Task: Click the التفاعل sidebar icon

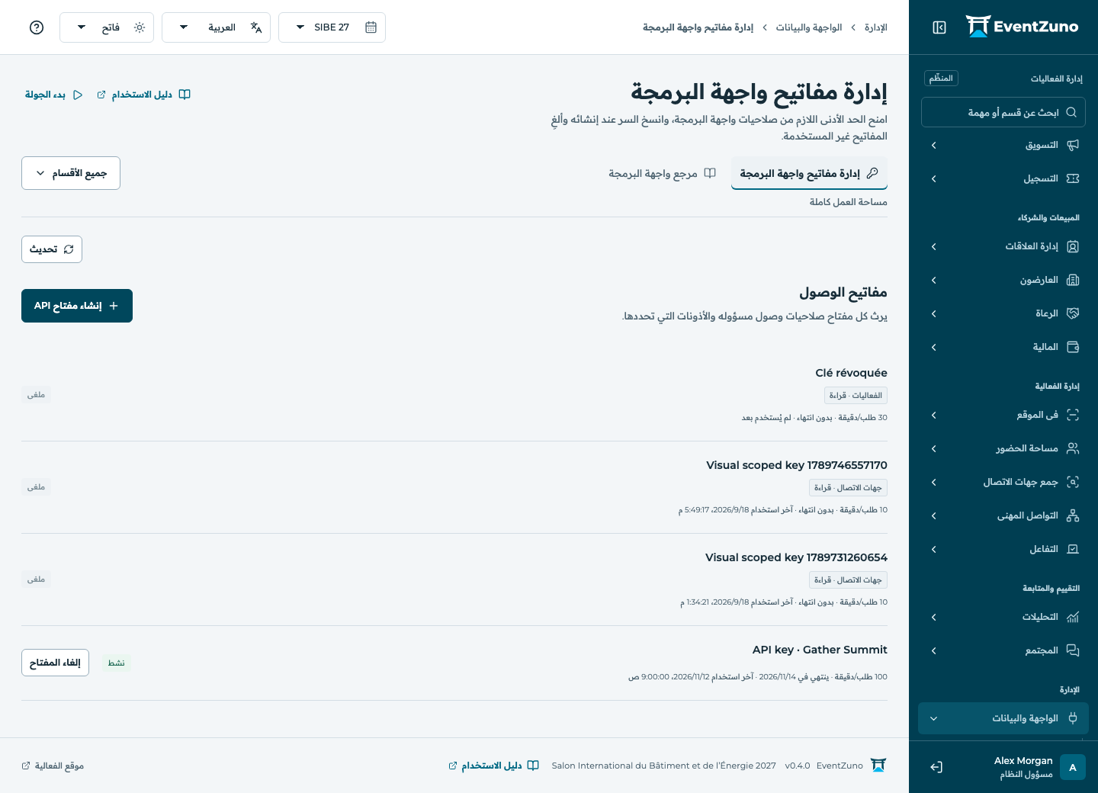Action: pos(1073,549)
